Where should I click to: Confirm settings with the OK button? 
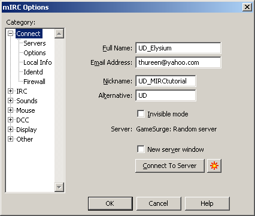(x=110, y=203)
